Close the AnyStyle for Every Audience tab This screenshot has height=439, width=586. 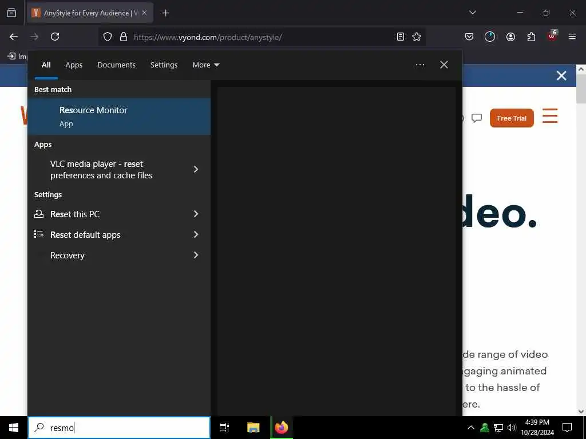click(144, 13)
